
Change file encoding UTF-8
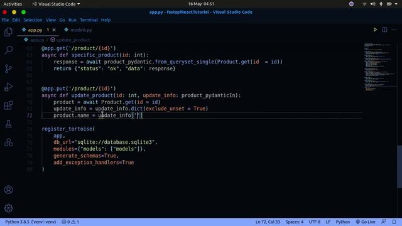tap(315, 222)
